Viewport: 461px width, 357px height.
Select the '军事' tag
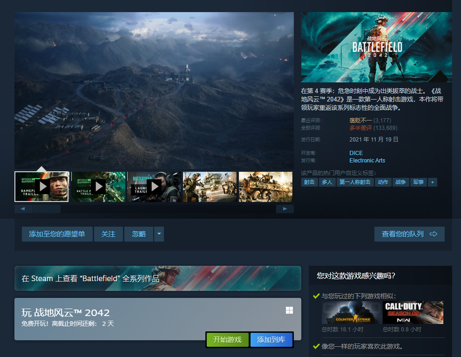418,182
